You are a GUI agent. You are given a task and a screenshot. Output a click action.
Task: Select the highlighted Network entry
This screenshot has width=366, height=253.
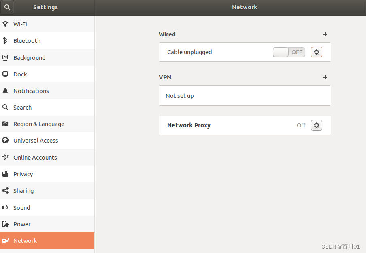click(x=47, y=240)
